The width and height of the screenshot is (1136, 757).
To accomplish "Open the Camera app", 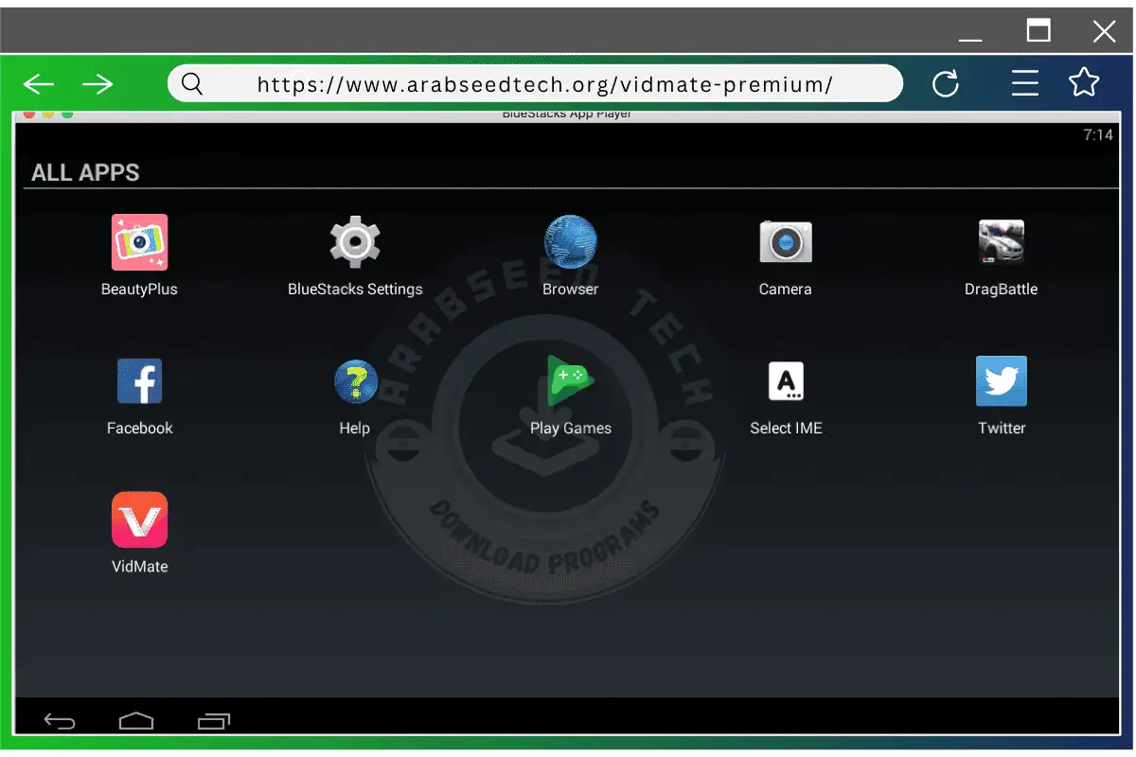I will coord(786,242).
